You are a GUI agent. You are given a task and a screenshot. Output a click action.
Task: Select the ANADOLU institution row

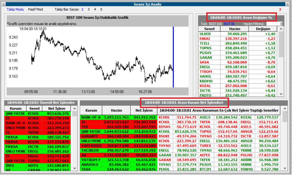tap(180, 164)
